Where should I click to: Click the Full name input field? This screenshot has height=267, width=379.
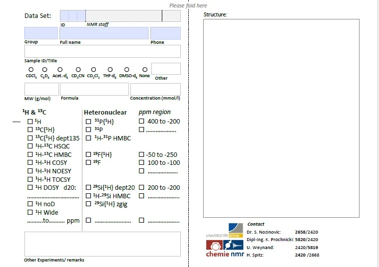click(104, 33)
